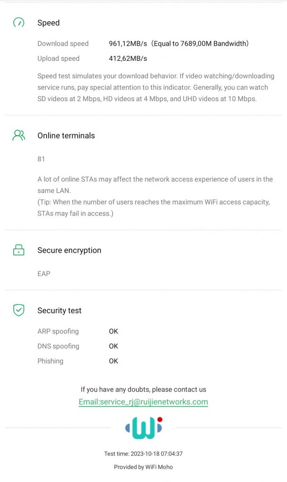Click the Speed gauge icon
Screen dimensions: 287x482
pos(18,23)
